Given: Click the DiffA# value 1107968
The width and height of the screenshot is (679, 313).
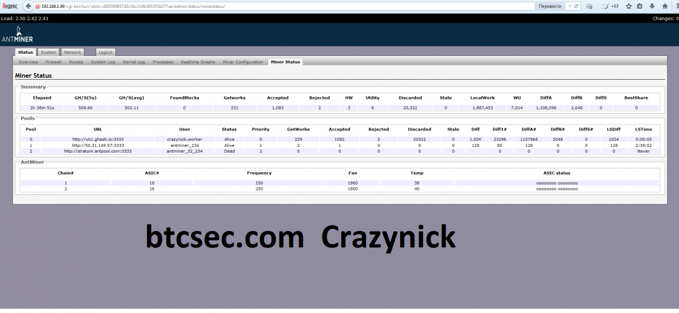Looking at the screenshot, I should point(529,139).
